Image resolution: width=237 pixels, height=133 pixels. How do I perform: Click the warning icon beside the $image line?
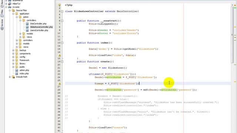60,83
